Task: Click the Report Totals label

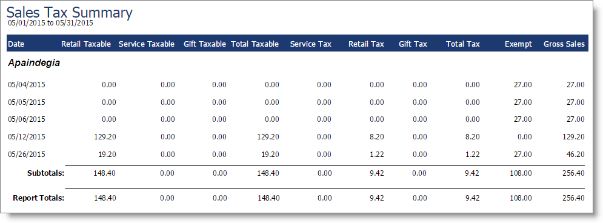Action: click(x=38, y=198)
